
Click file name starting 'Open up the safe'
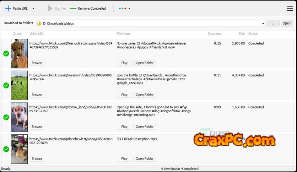(x=153, y=111)
